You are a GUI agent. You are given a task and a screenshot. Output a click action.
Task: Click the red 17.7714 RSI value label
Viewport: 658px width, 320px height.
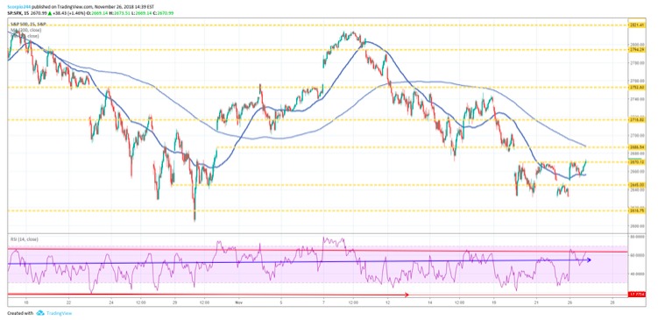tap(637, 295)
